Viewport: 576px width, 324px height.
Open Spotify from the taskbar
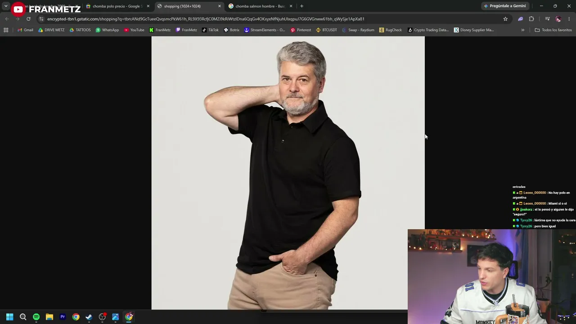[36, 317]
